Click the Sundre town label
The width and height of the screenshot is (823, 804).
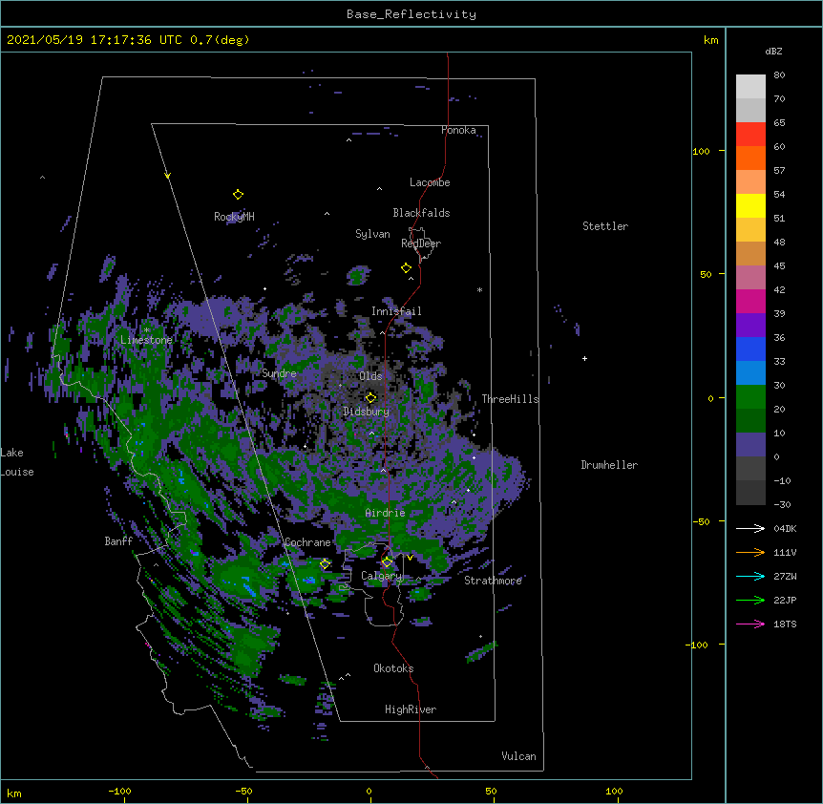click(279, 373)
